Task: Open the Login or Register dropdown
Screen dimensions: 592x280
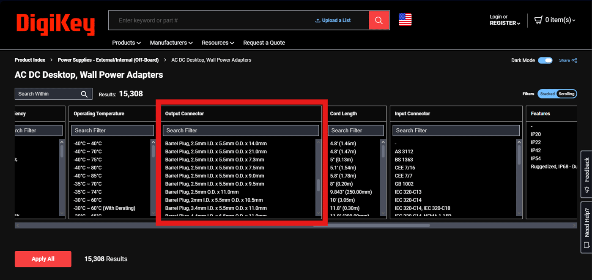Action: pos(505,20)
